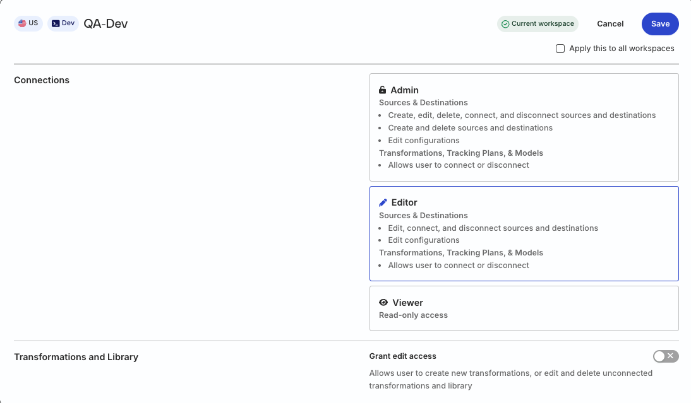This screenshot has width=691, height=403.
Task: Check Apply this to all workspaces
Action: pos(560,48)
